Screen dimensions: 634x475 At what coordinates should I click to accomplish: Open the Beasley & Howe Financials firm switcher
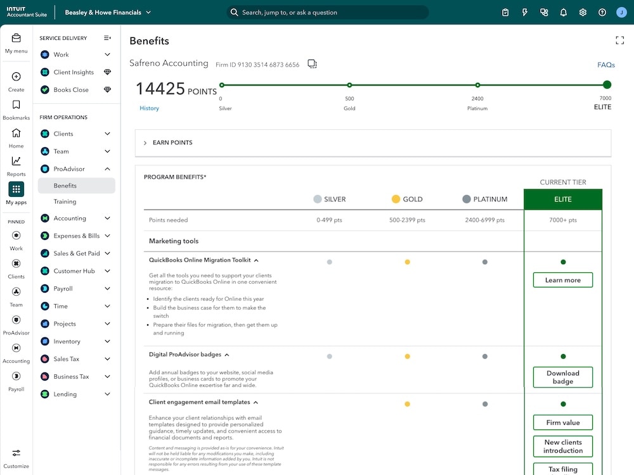pos(108,11)
